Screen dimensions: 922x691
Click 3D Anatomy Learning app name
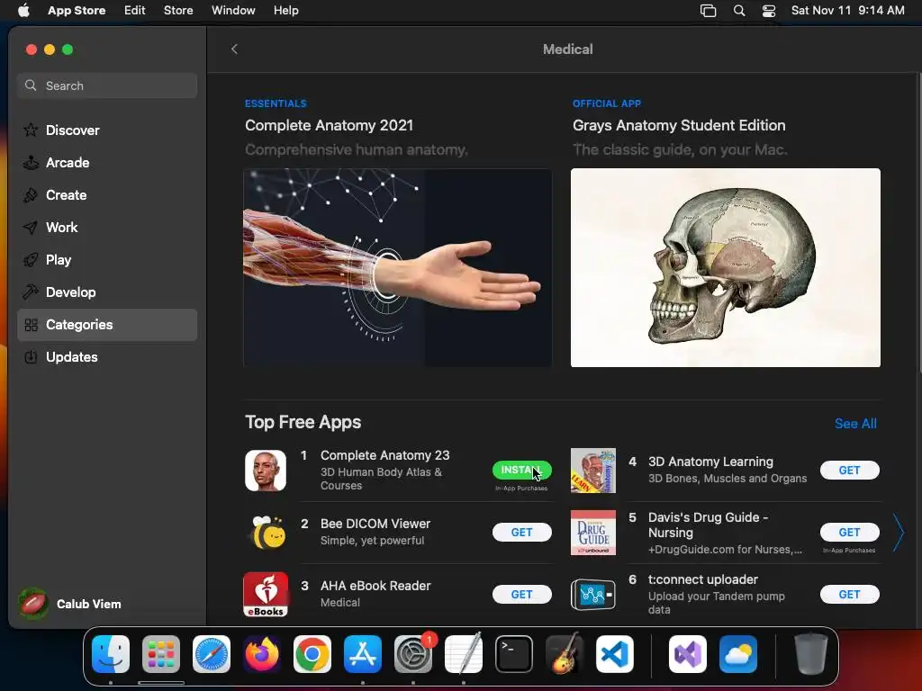click(x=710, y=462)
